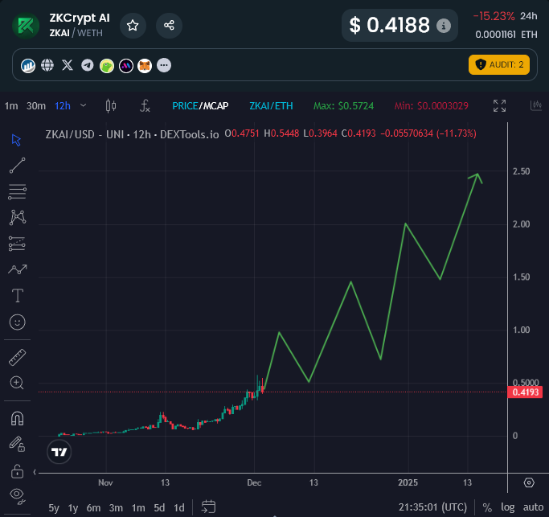
Task: Open the Telegram channel icon
Action: pos(87,65)
